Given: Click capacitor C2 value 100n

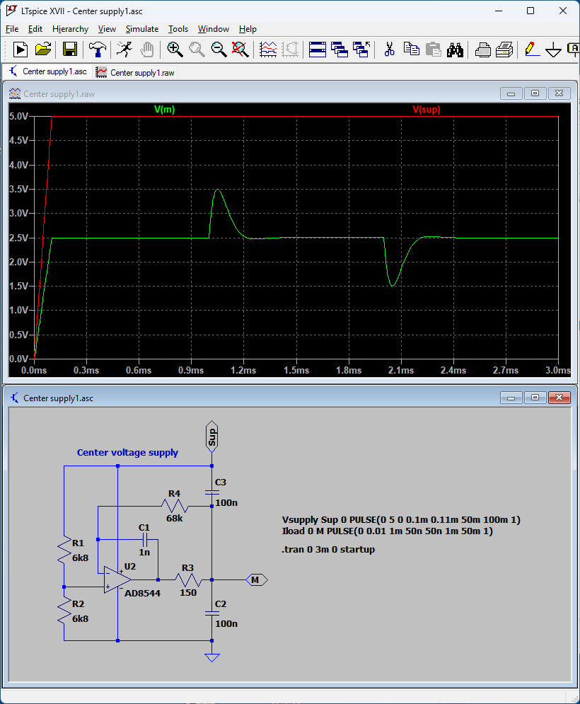Looking at the screenshot, I should (226, 623).
